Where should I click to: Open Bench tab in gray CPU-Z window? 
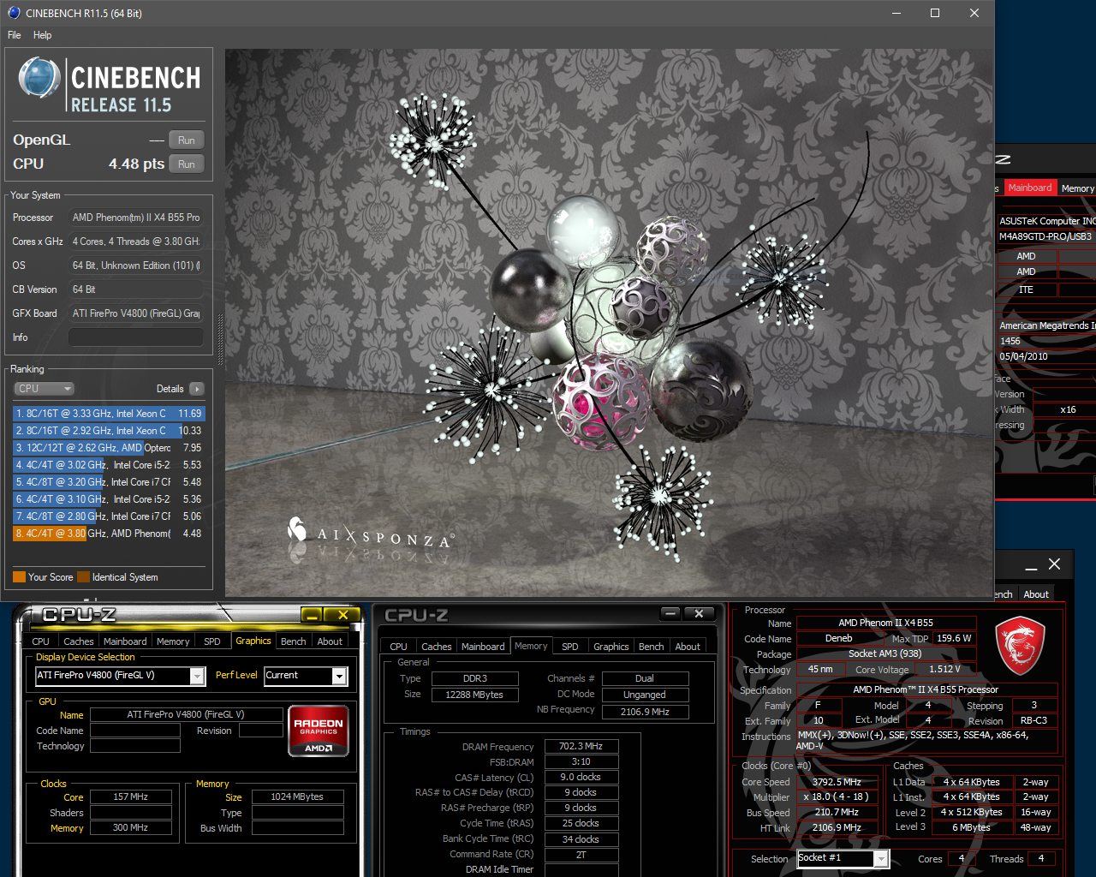point(651,647)
